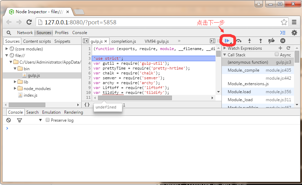Select index.js in the file tree
The width and height of the screenshot is (302, 185).
point(30,95)
